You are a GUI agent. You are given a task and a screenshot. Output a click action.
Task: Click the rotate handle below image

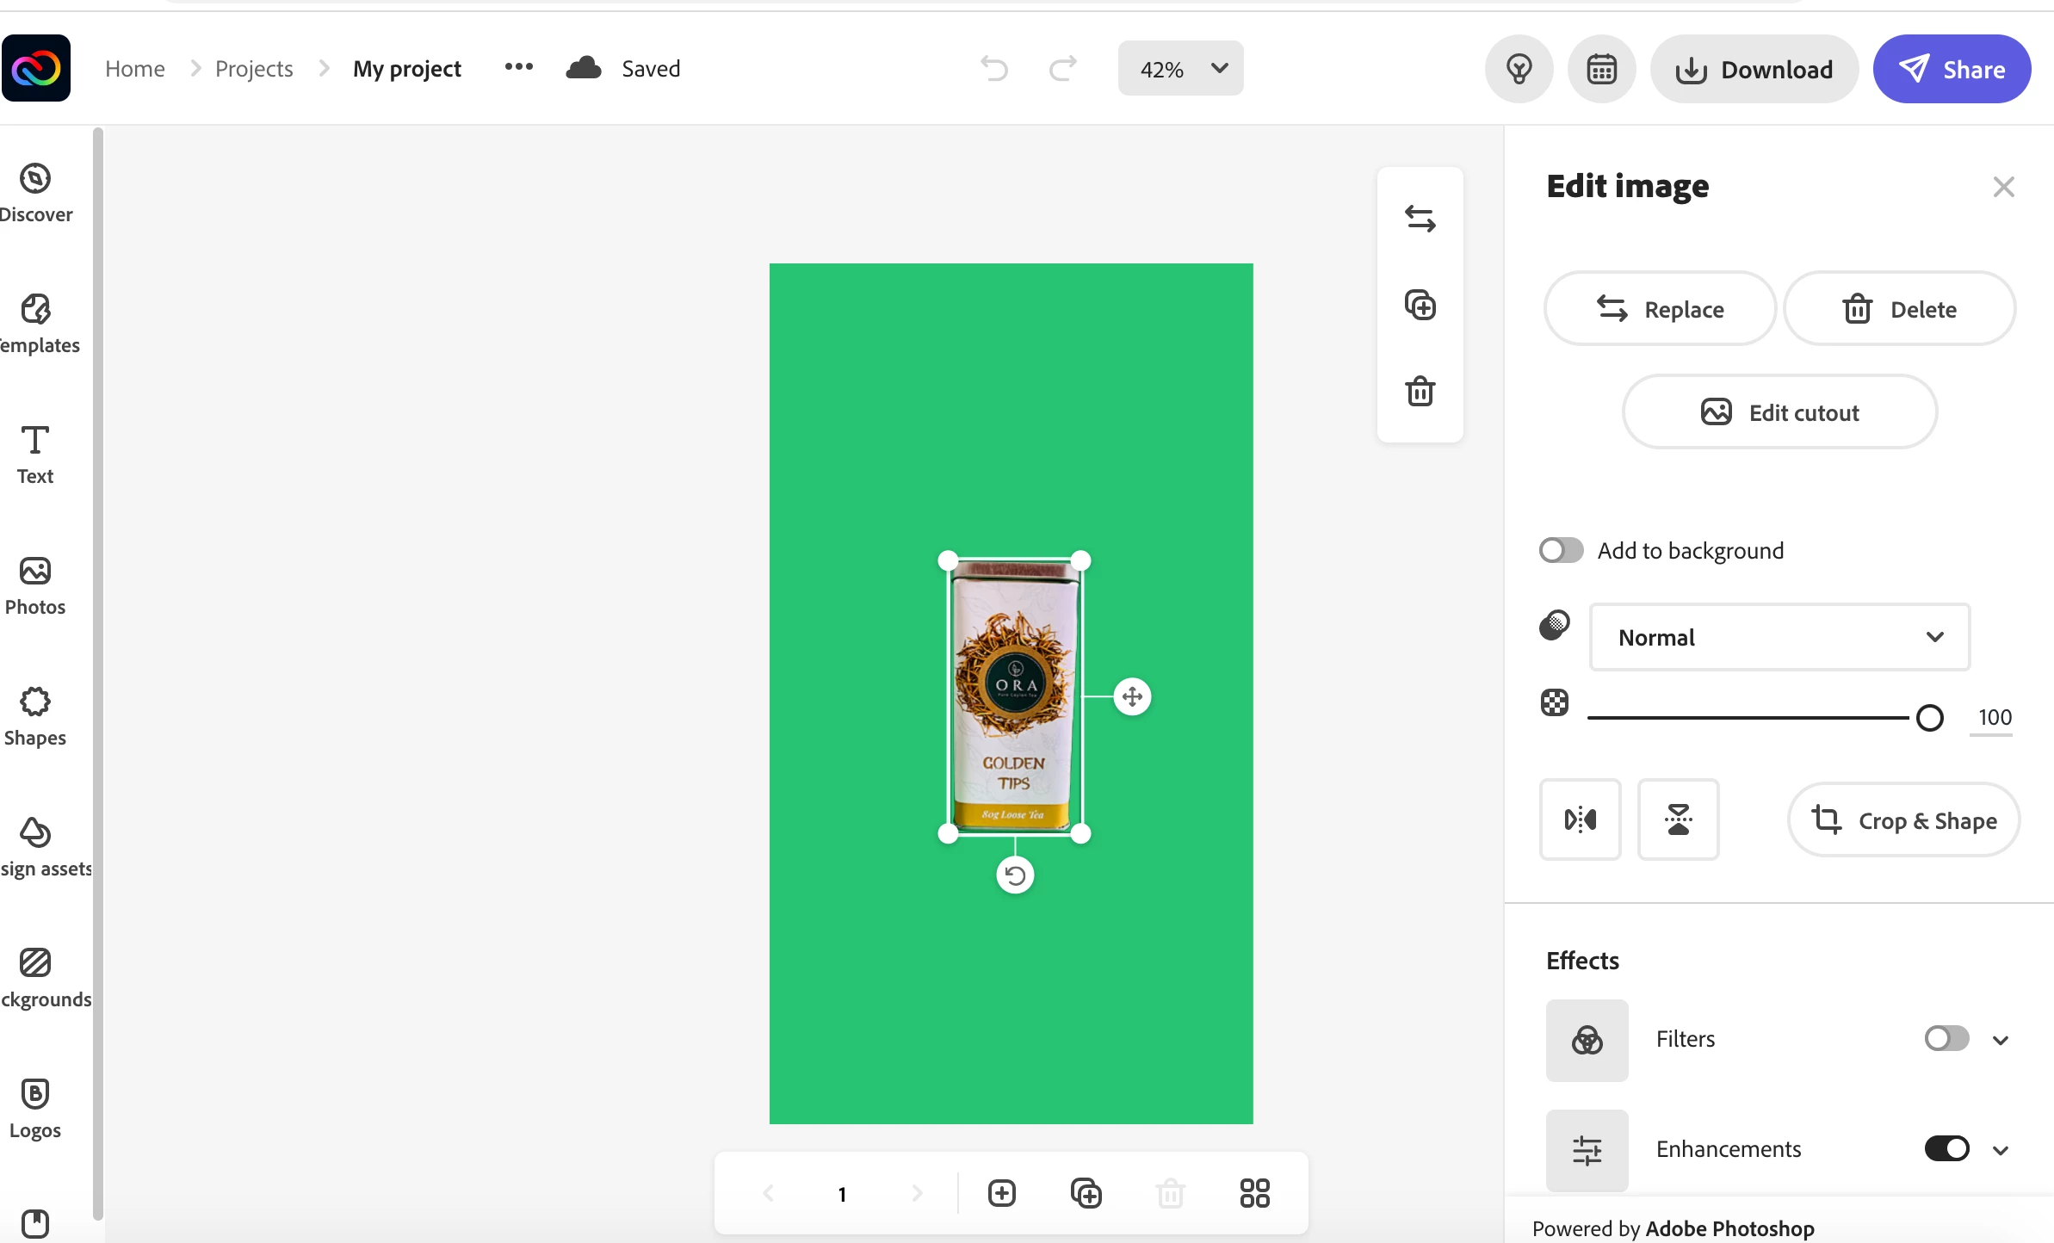point(1015,875)
